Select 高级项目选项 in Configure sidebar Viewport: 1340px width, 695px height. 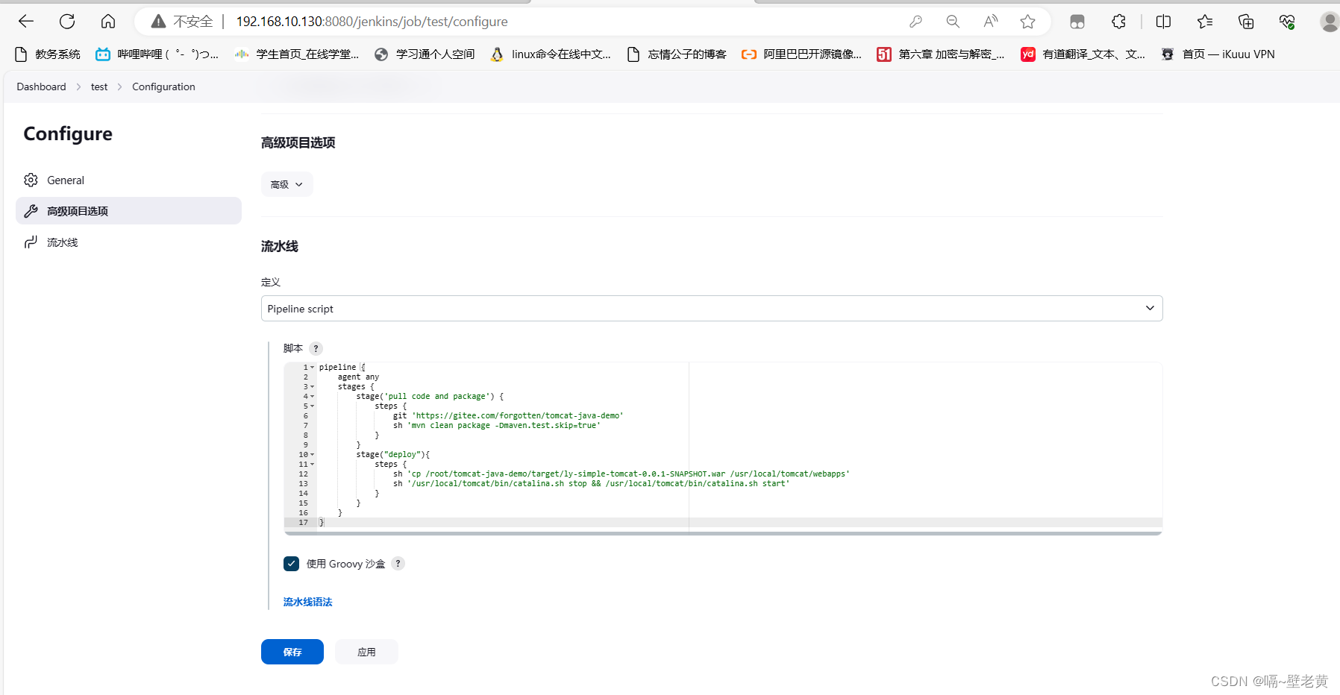128,211
